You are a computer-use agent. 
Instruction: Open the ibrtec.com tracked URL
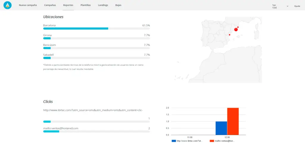93,110
